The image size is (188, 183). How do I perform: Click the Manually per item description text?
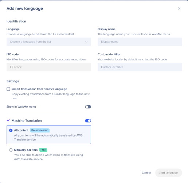pos(48,157)
